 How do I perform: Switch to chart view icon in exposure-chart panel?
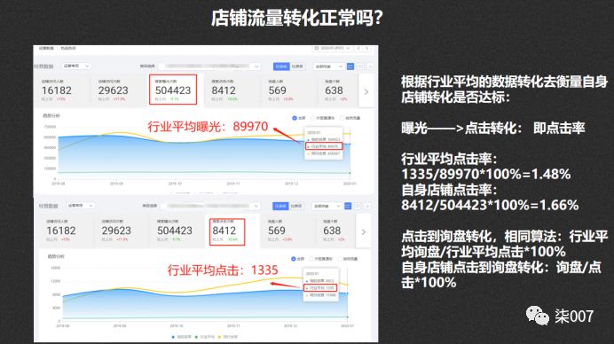click(350, 66)
